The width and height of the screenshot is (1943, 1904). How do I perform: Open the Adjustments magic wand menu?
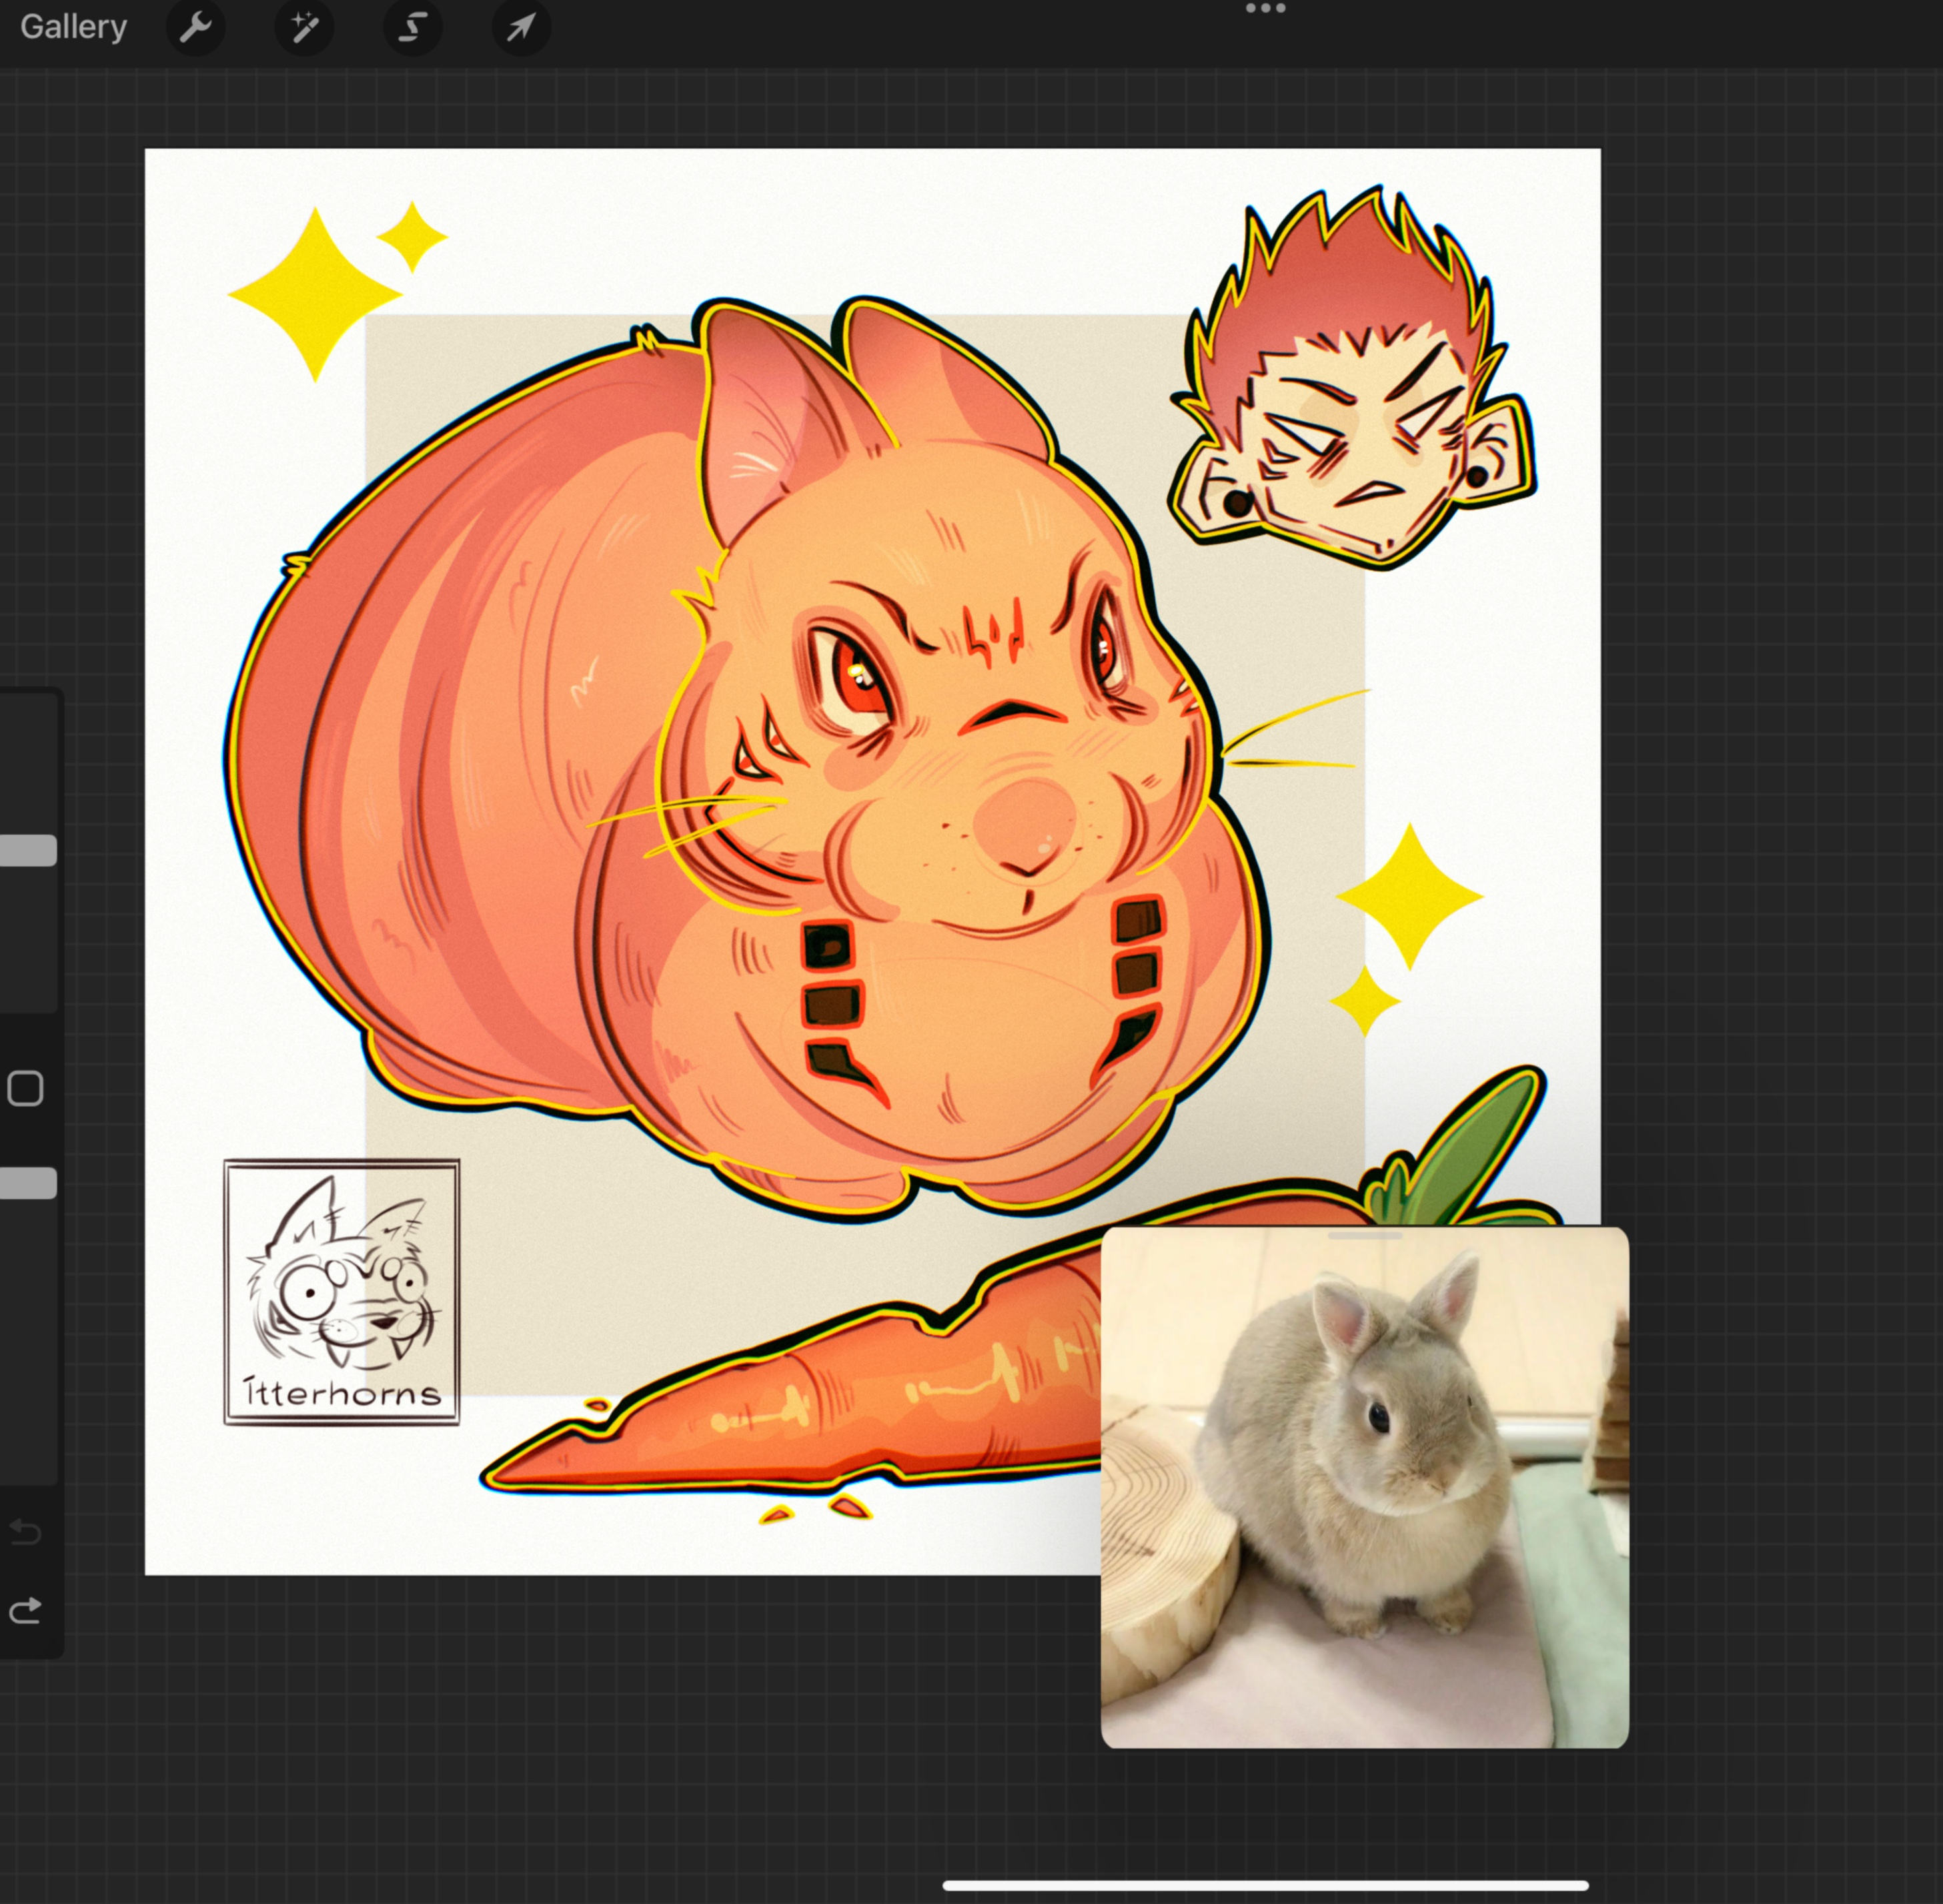coord(304,27)
